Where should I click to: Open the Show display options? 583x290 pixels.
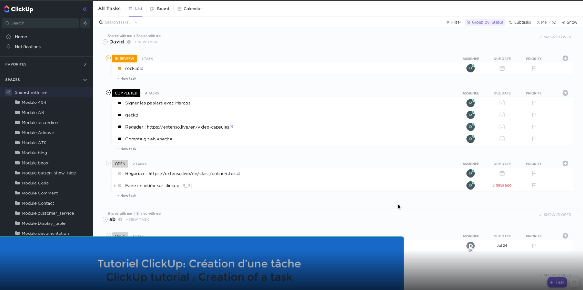(x=570, y=22)
